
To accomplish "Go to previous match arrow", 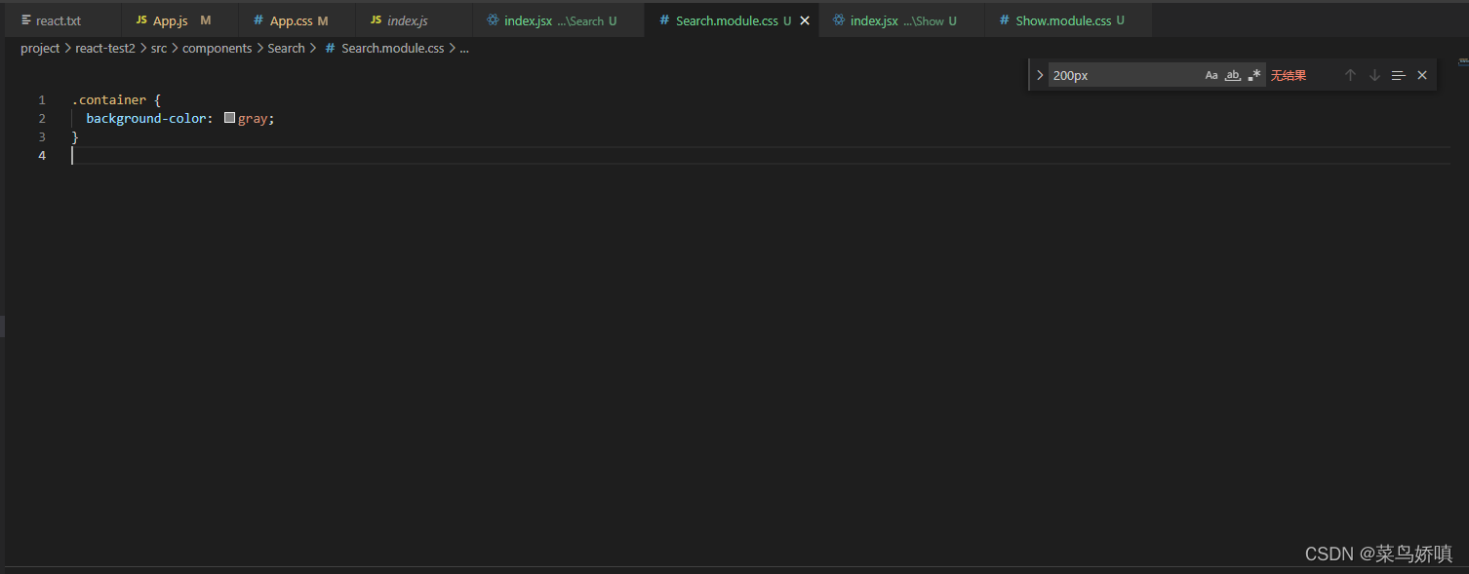I will 1350,75.
